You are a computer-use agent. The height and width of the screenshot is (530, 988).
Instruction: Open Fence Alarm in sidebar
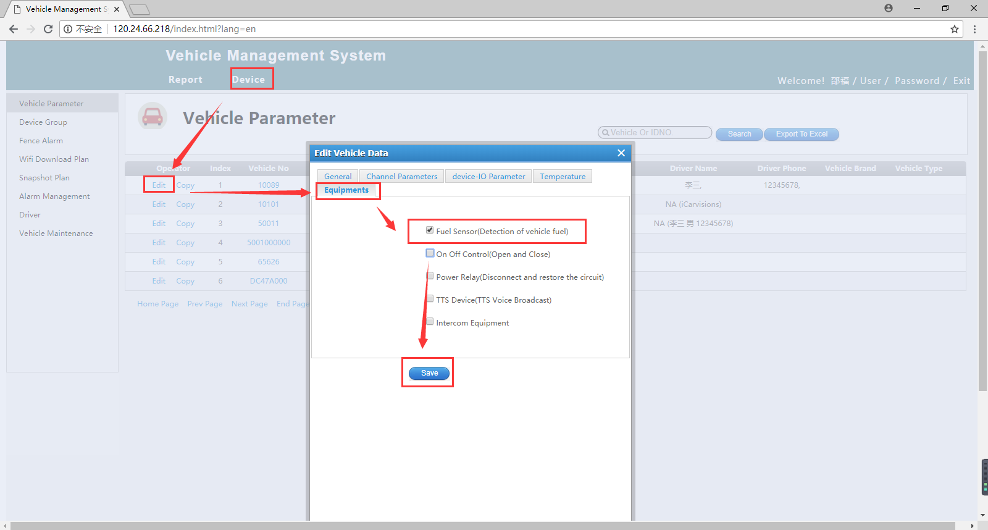click(41, 141)
